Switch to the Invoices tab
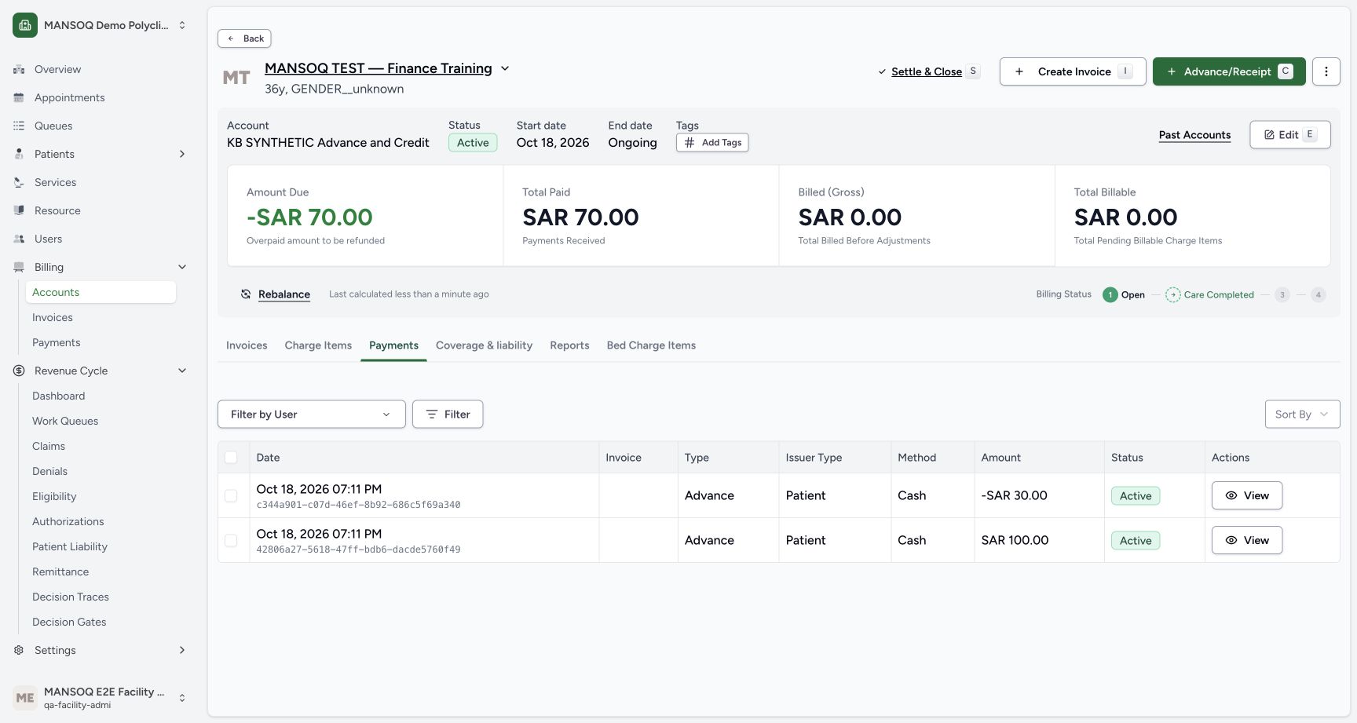Screen dimensions: 1357x723 pyautogui.click(x=247, y=345)
